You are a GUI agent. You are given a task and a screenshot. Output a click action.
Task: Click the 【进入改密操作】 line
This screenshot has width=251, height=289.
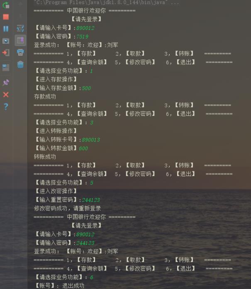point(56,191)
